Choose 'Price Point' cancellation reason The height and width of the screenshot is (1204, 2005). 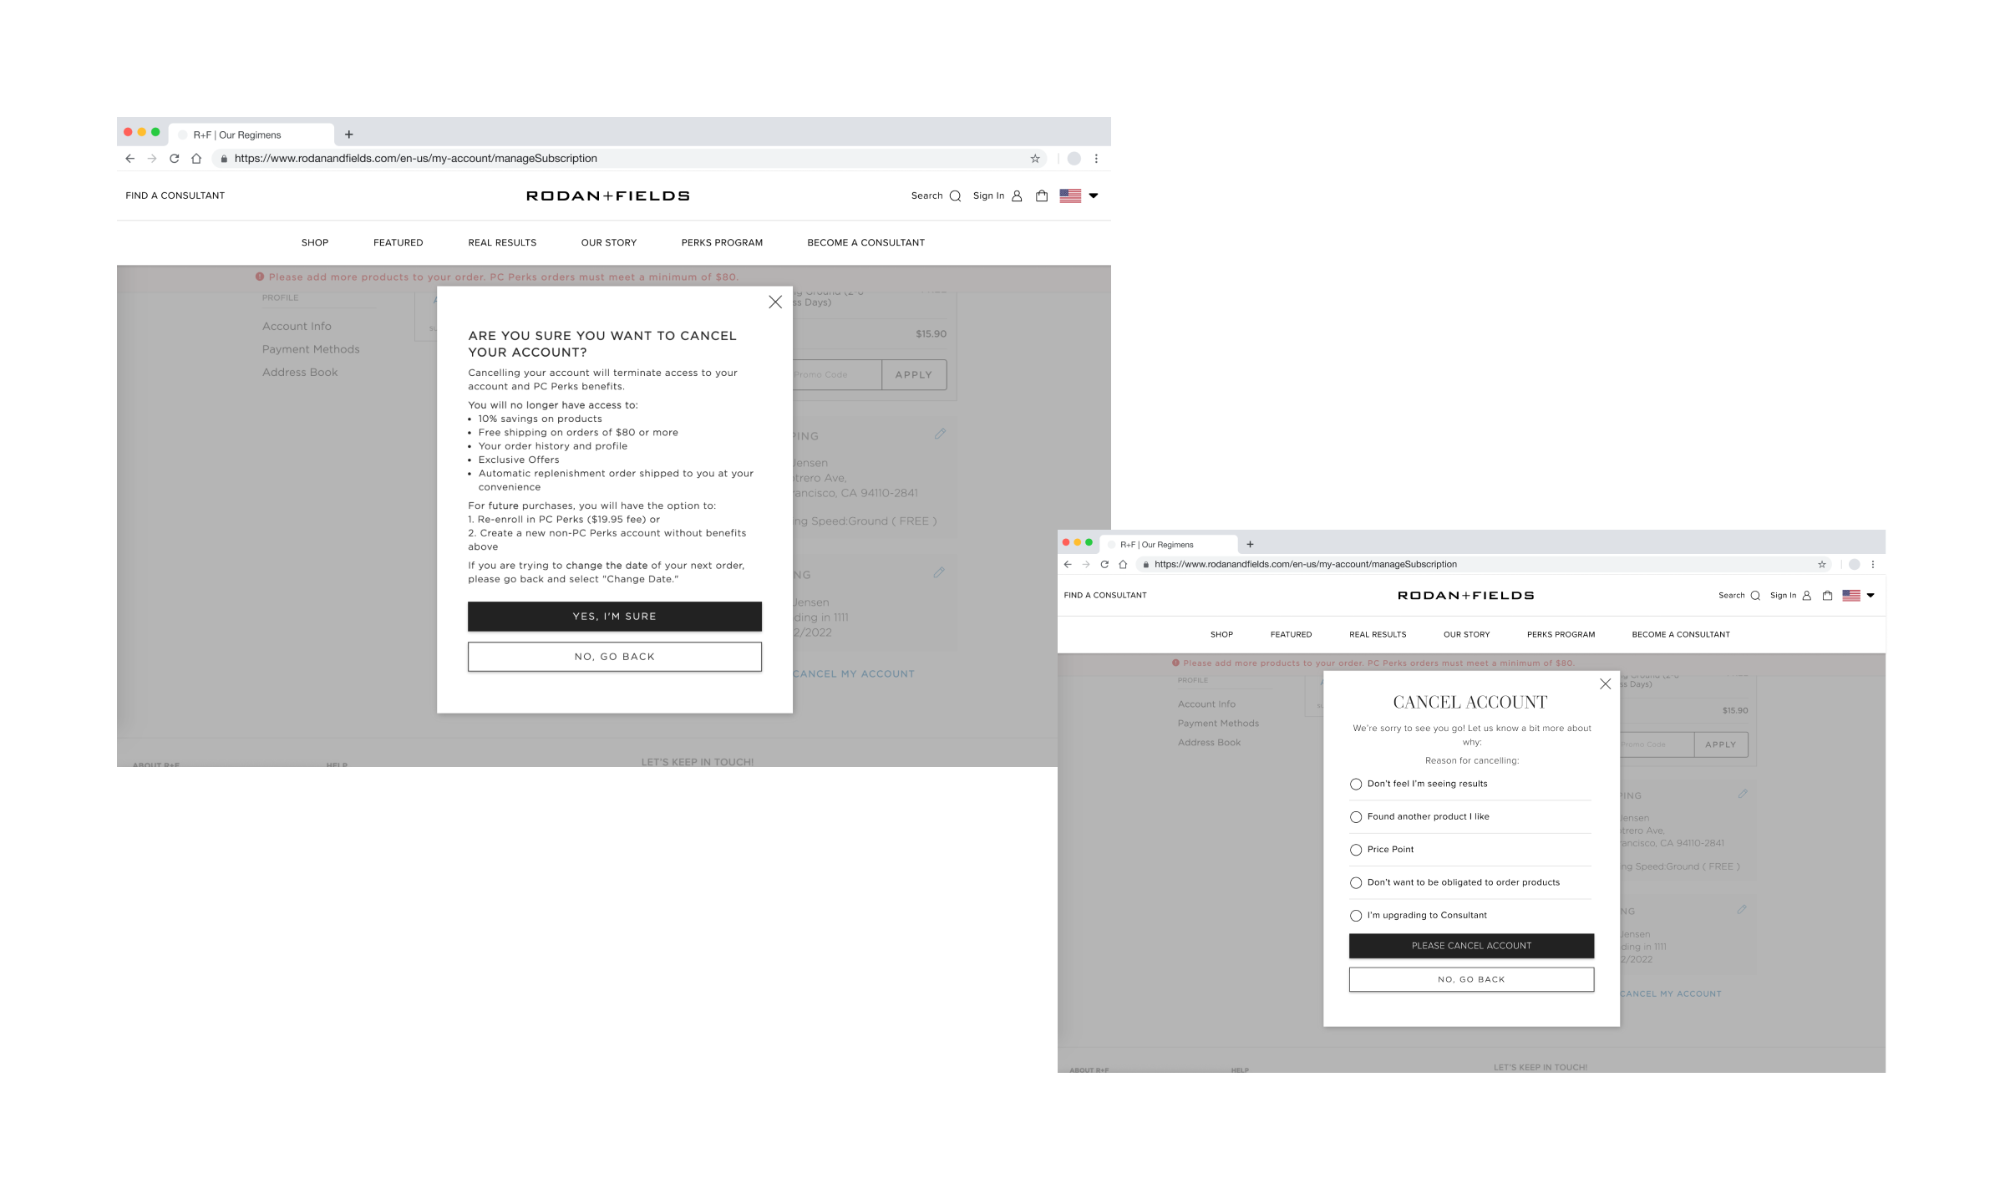(x=1356, y=850)
